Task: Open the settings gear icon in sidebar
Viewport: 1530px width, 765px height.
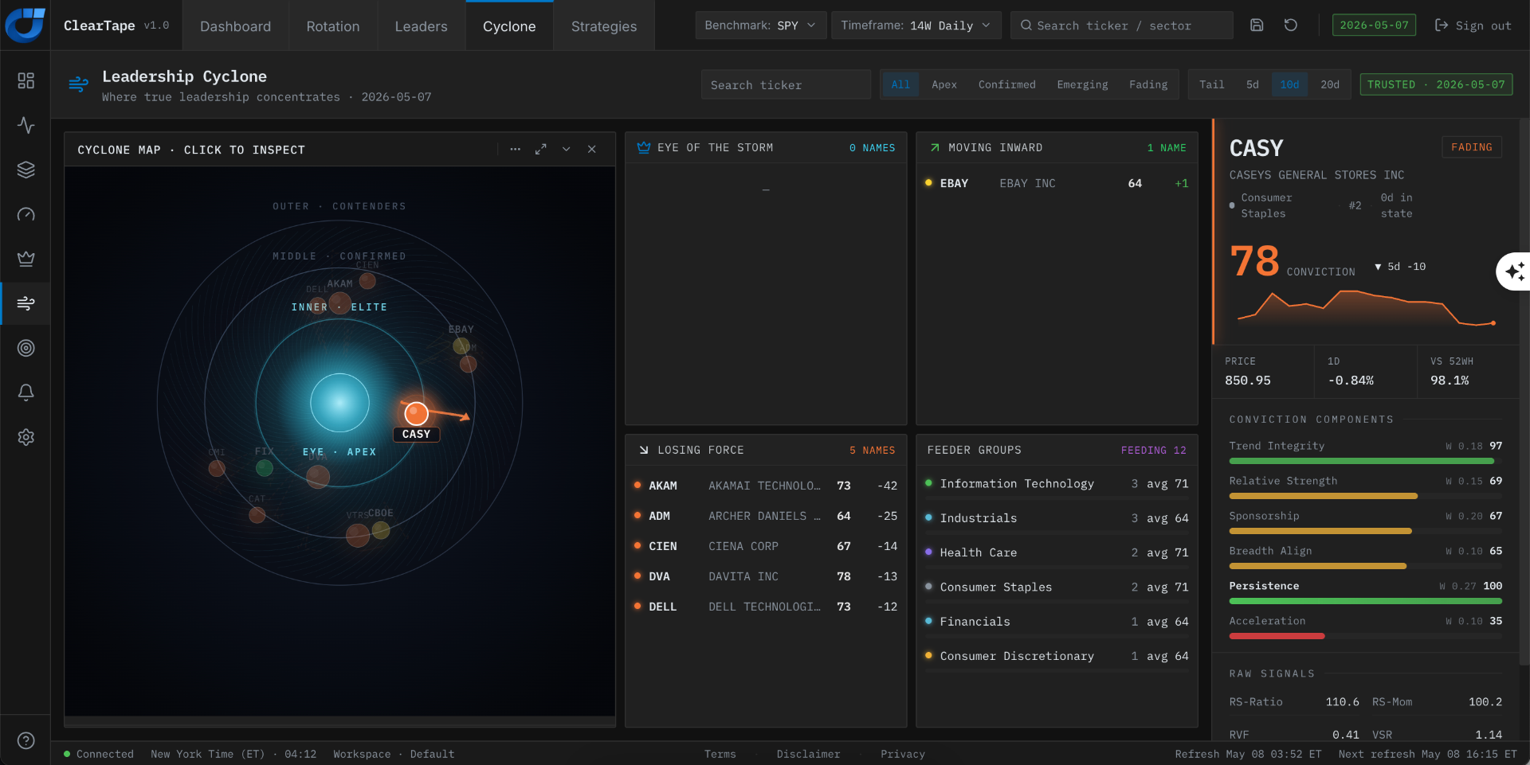Action: (x=25, y=437)
